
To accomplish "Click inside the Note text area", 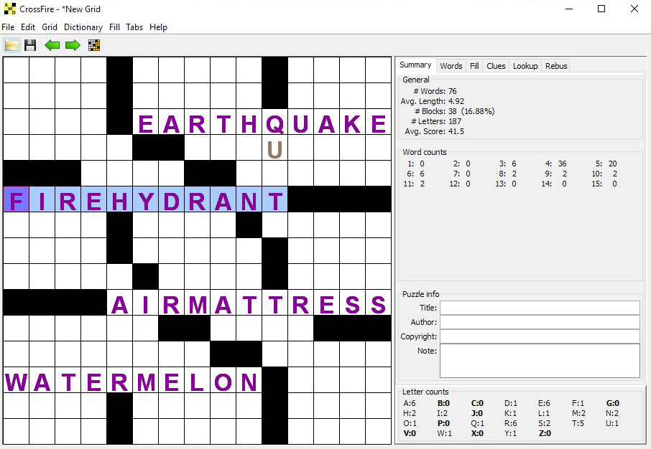I will coord(540,360).
